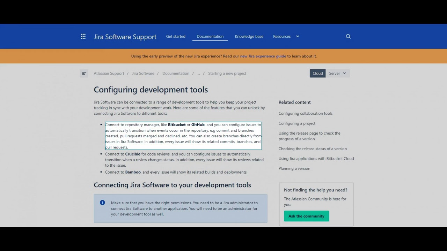
Task: Go to Jira Software Support home title
Action: (125, 37)
